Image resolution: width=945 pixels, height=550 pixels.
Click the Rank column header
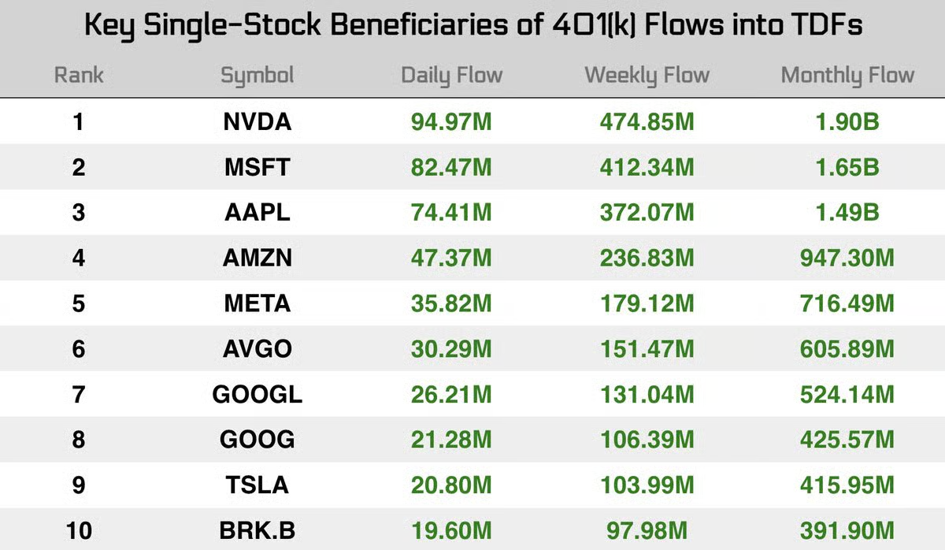point(79,76)
